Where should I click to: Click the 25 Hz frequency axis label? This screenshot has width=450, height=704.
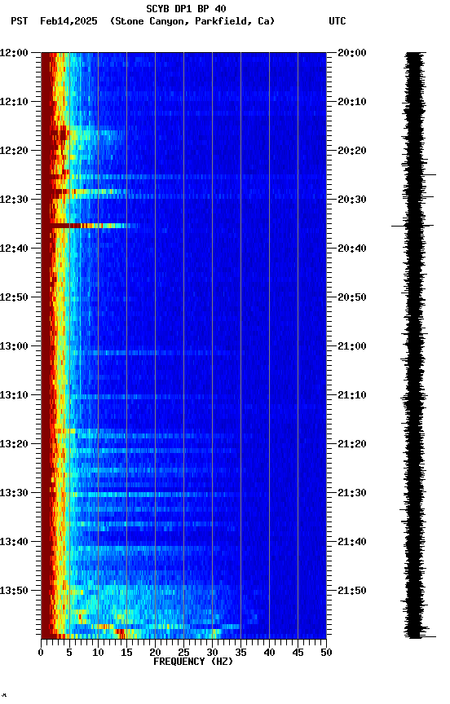tap(183, 653)
